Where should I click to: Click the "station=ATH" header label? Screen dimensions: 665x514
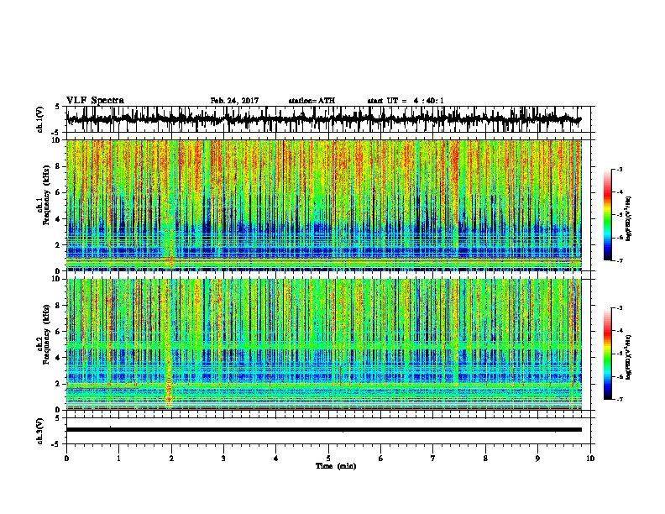point(312,101)
